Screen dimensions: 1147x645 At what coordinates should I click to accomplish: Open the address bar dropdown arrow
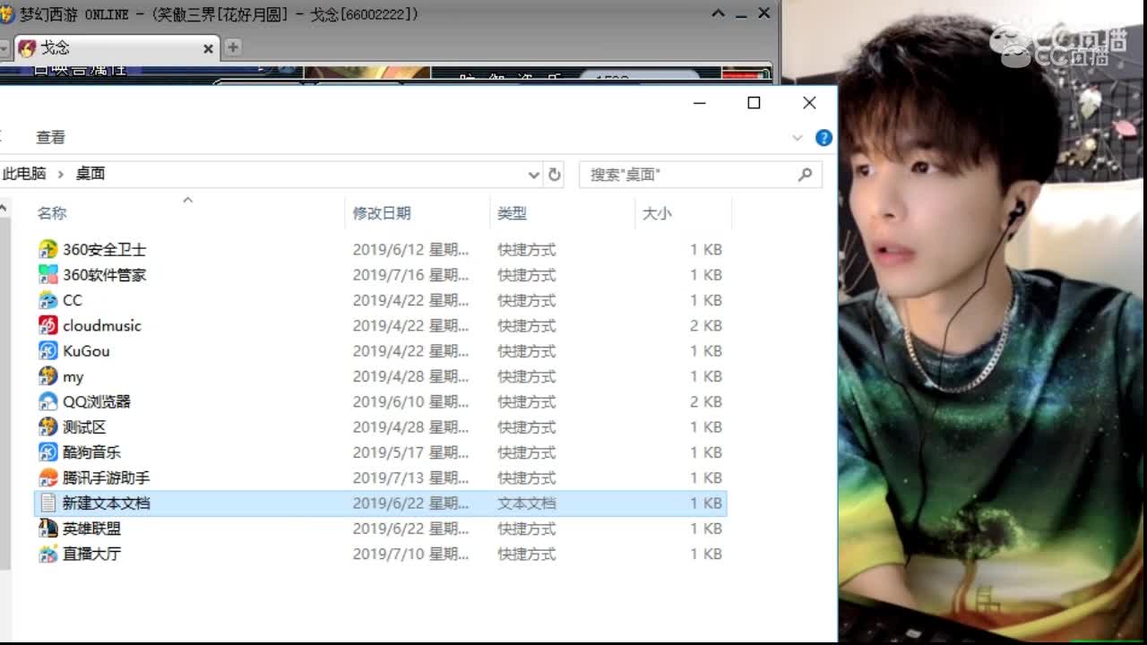(x=533, y=175)
